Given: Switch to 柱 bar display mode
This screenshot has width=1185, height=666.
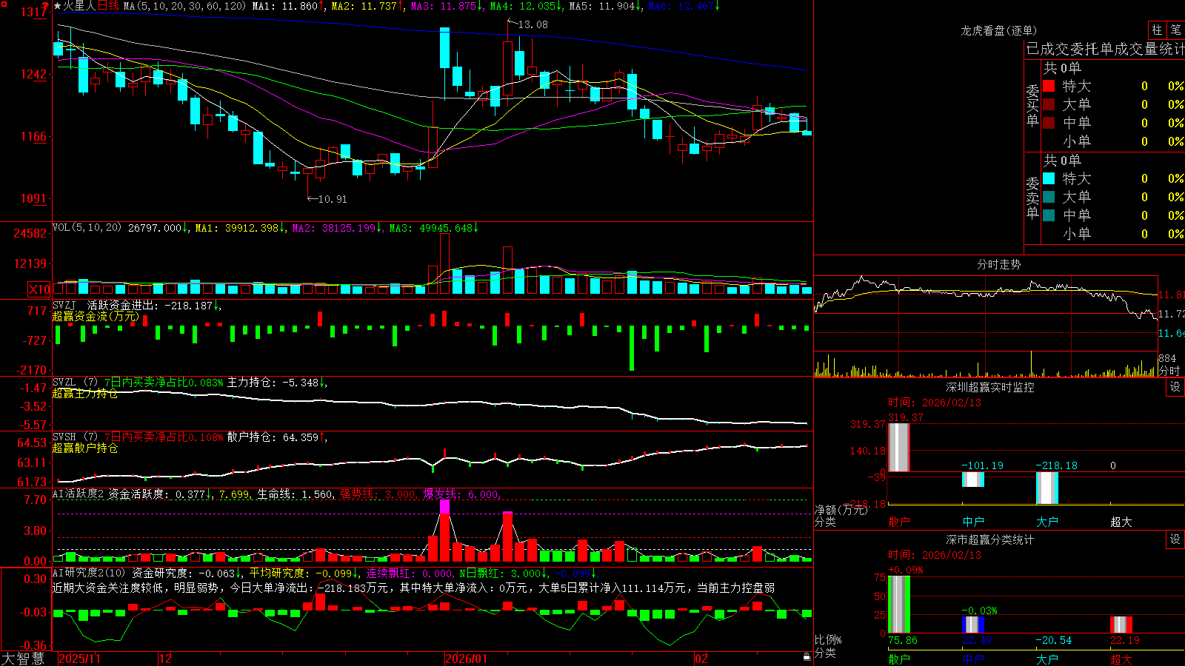Looking at the screenshot, I should 1157,30.
